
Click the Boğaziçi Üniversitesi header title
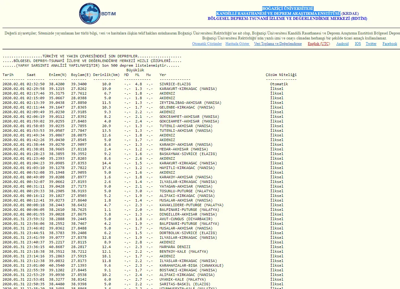click(x=287, y=9)
